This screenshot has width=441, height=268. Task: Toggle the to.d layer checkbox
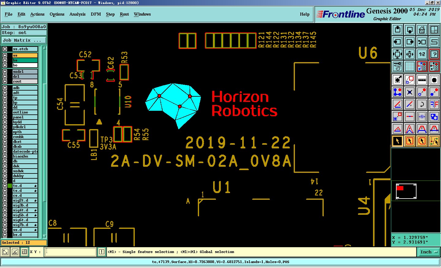click(x=5, y=186)
